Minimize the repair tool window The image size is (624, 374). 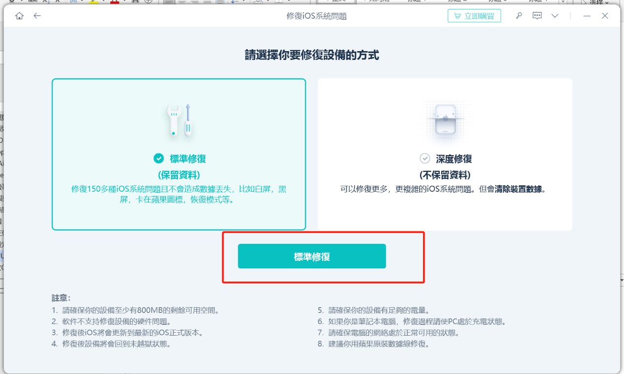[x=587, y=16]
